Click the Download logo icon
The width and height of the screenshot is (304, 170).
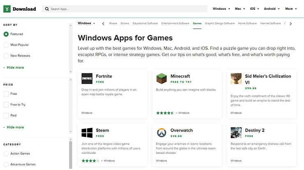(7, 9)
